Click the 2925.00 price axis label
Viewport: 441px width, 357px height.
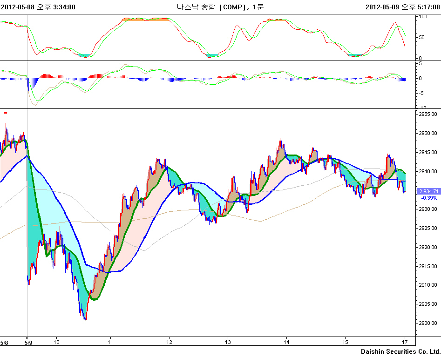pyautogui.click(x=428, y=228)
